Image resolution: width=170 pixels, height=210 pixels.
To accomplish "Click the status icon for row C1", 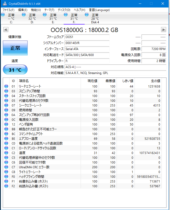I will tap(6, 148).
